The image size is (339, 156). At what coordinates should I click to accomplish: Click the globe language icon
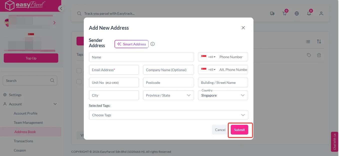tap(297, 13)
